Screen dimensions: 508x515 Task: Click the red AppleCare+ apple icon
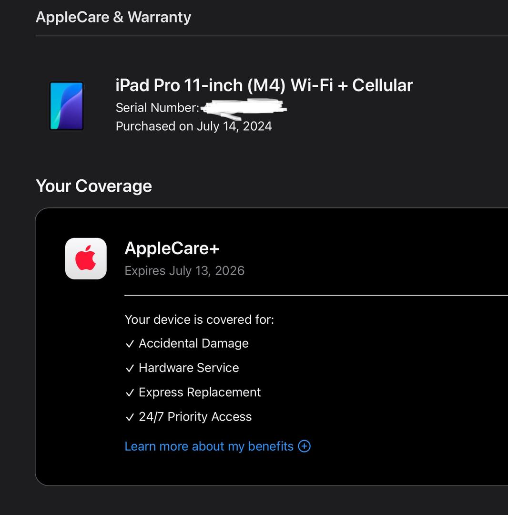pos(86,258)
